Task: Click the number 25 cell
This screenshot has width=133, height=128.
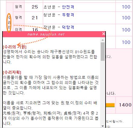Action: point(35,7)
